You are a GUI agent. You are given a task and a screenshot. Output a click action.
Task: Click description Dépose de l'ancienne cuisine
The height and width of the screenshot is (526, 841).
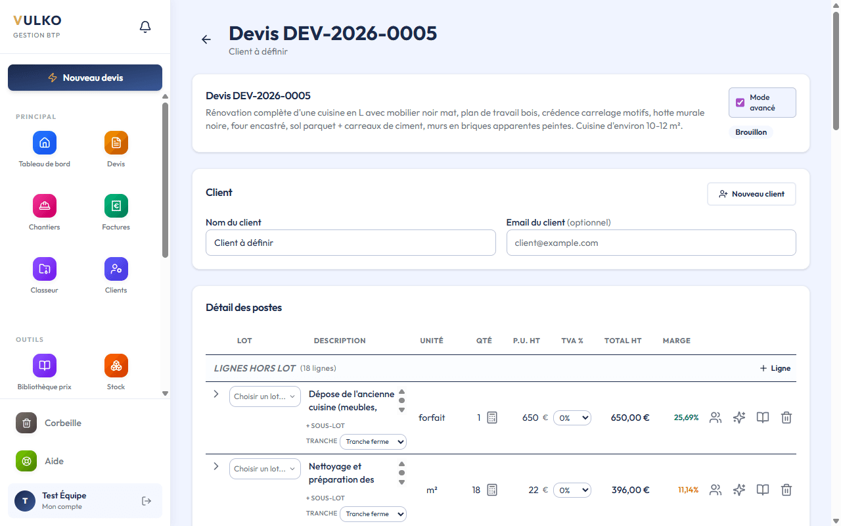coord(352,400)
